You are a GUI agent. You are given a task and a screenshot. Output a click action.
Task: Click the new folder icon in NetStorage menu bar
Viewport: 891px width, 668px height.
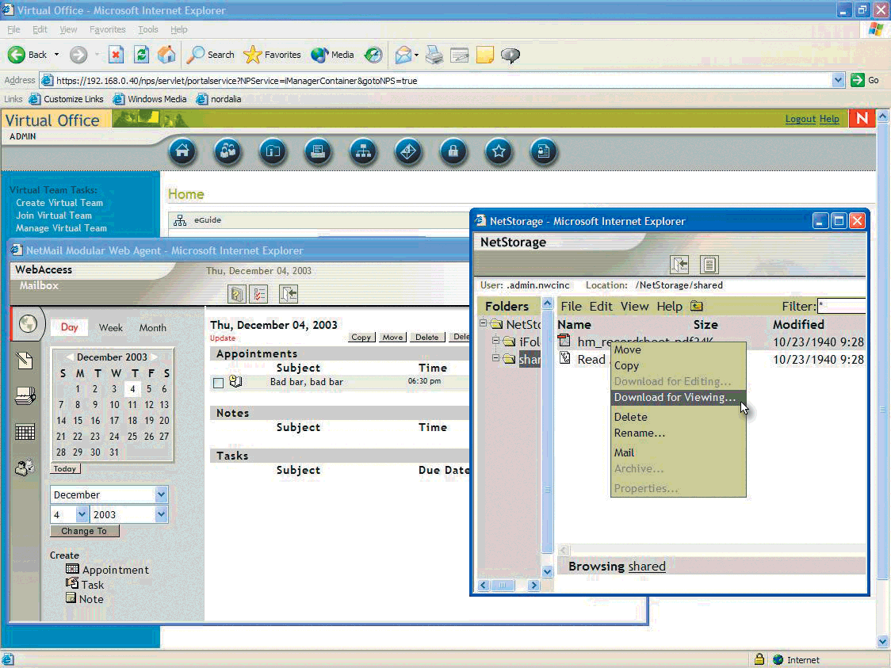pos(697,306)
